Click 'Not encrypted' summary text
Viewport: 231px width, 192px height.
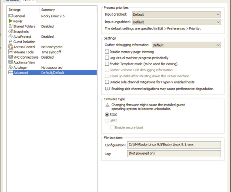pos(52,47)
